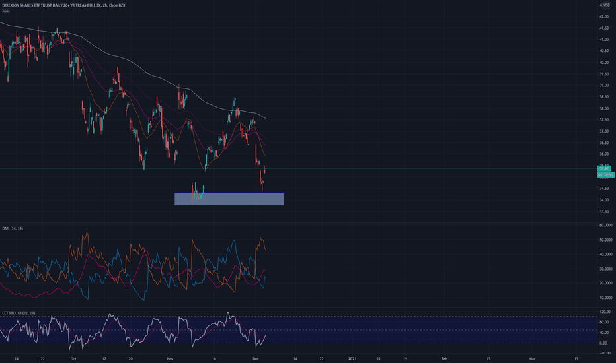Click the 60.0000 DMI scale label
This screenshot has height=363, width=616.
[605, 225]
